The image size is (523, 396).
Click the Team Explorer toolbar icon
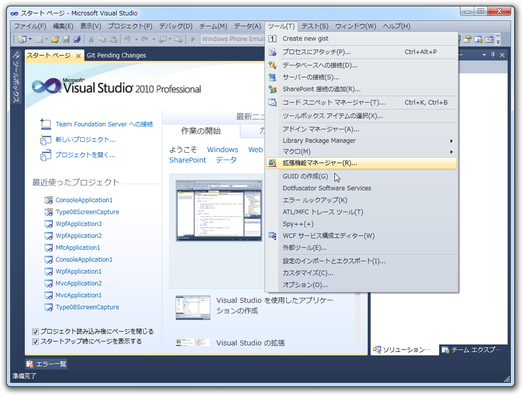point(478,39)
